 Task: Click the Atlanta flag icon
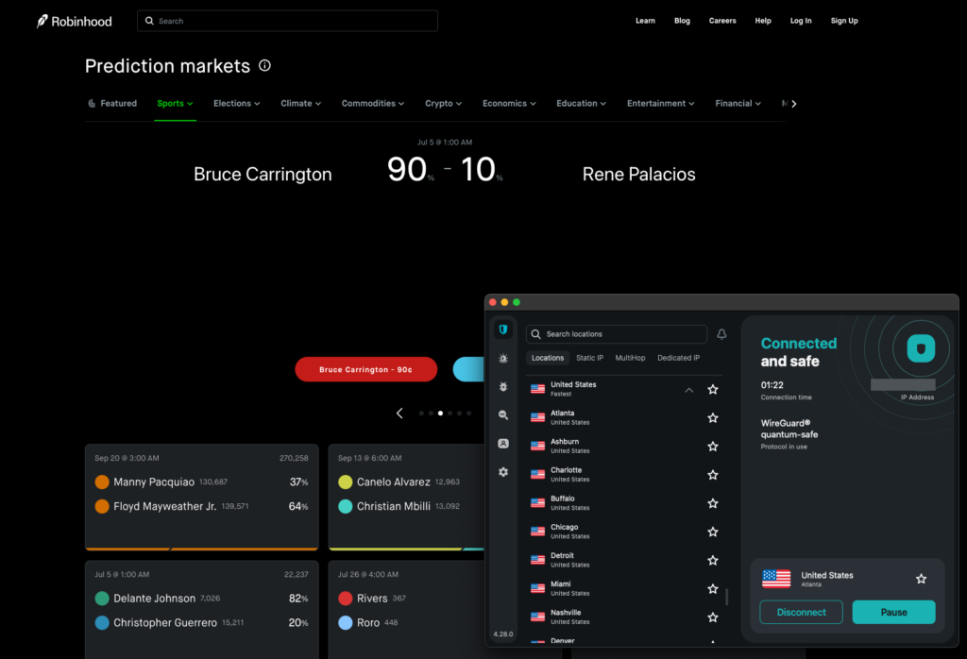tap(537, 418)
